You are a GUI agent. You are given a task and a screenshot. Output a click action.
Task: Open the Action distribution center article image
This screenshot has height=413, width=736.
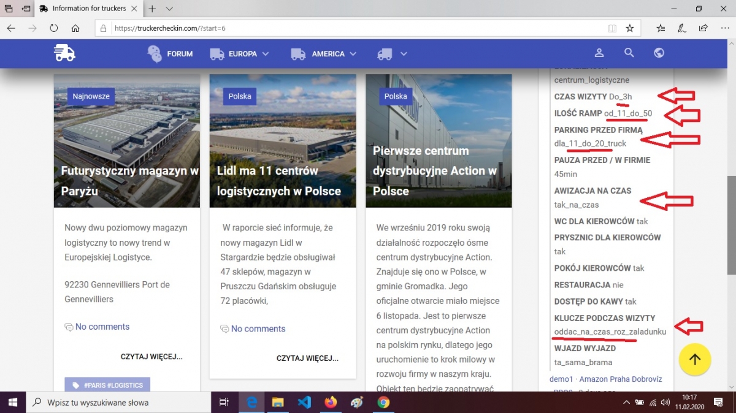pyautogui.click(x=439, y=141)
